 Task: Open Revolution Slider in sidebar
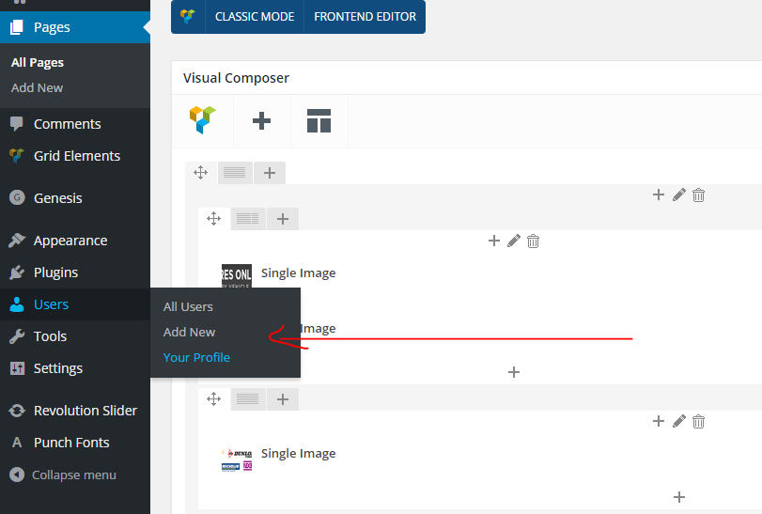75,411
